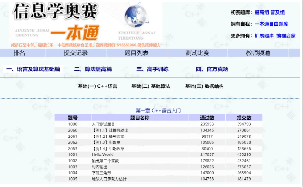303x188 pixels.
Task: Click the globe logo image in the banner
Action: 136,16
